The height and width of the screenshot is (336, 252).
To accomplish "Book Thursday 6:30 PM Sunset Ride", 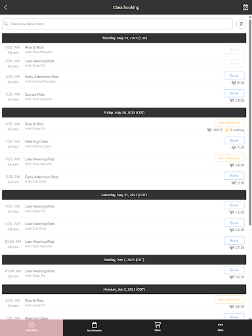I will pyautogui.click(x=234, y=93).
